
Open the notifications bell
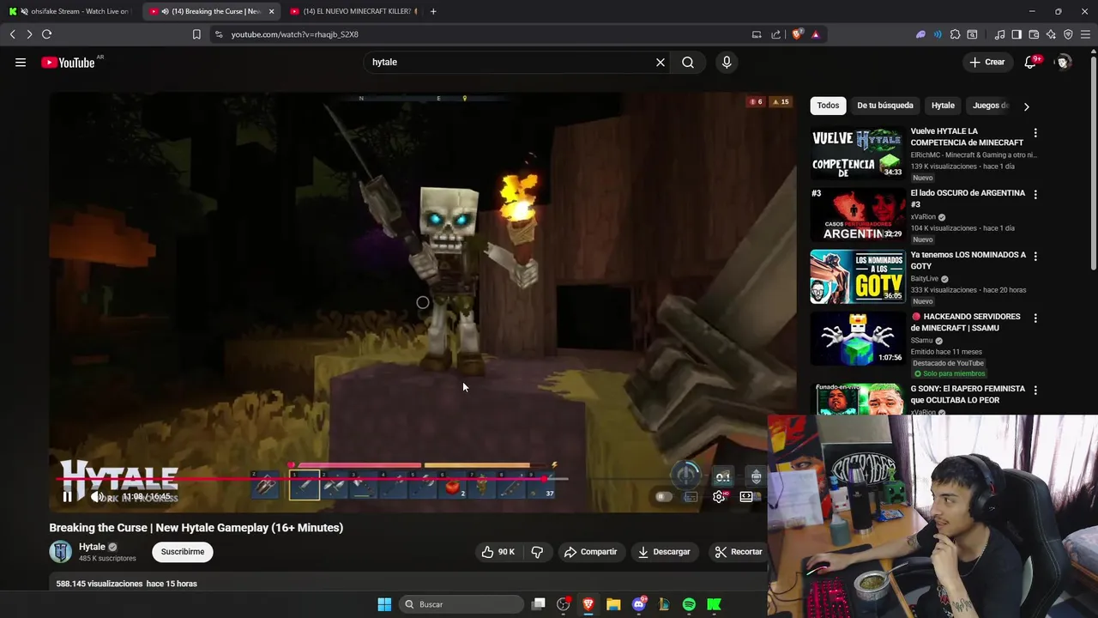[x=1030, y=62]
